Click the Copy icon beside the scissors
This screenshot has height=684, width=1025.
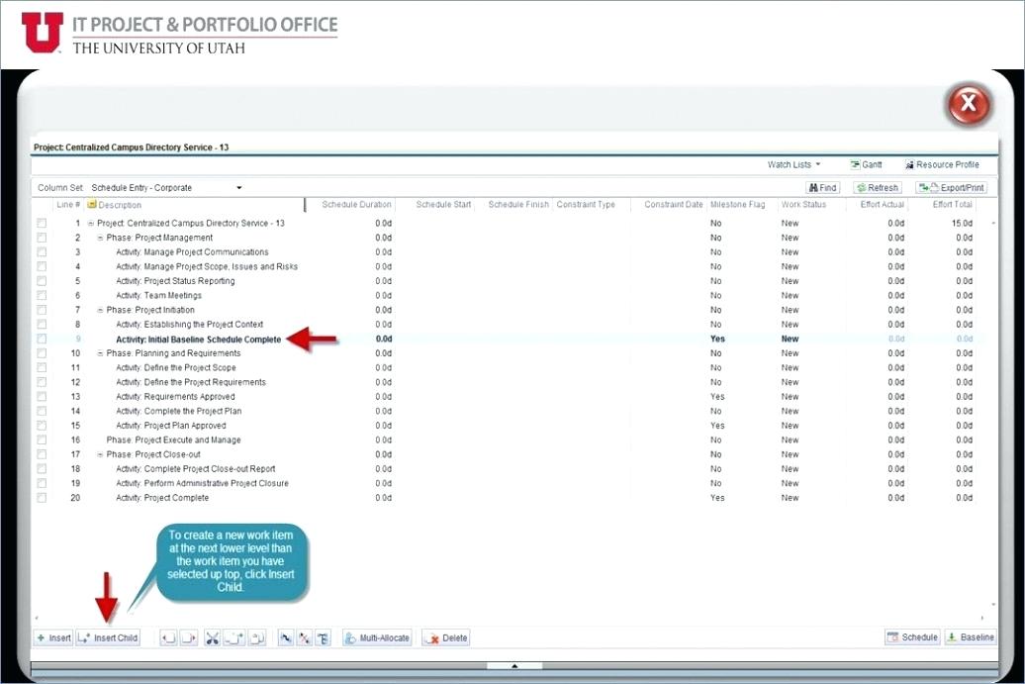point(234,638)
